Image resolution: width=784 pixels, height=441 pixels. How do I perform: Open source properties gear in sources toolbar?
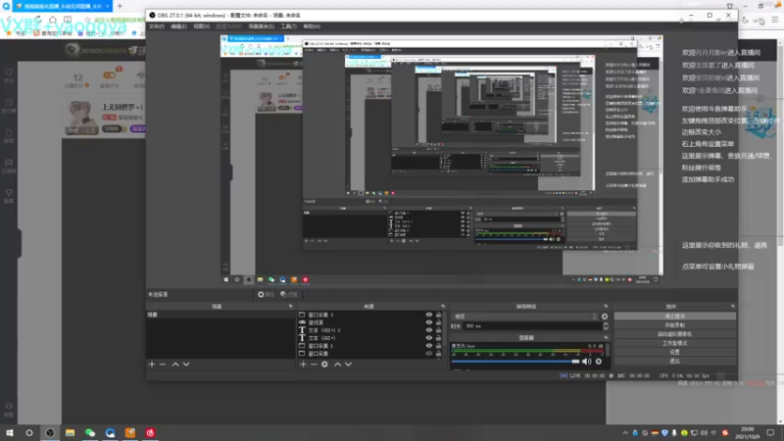[x=324, y=364]
